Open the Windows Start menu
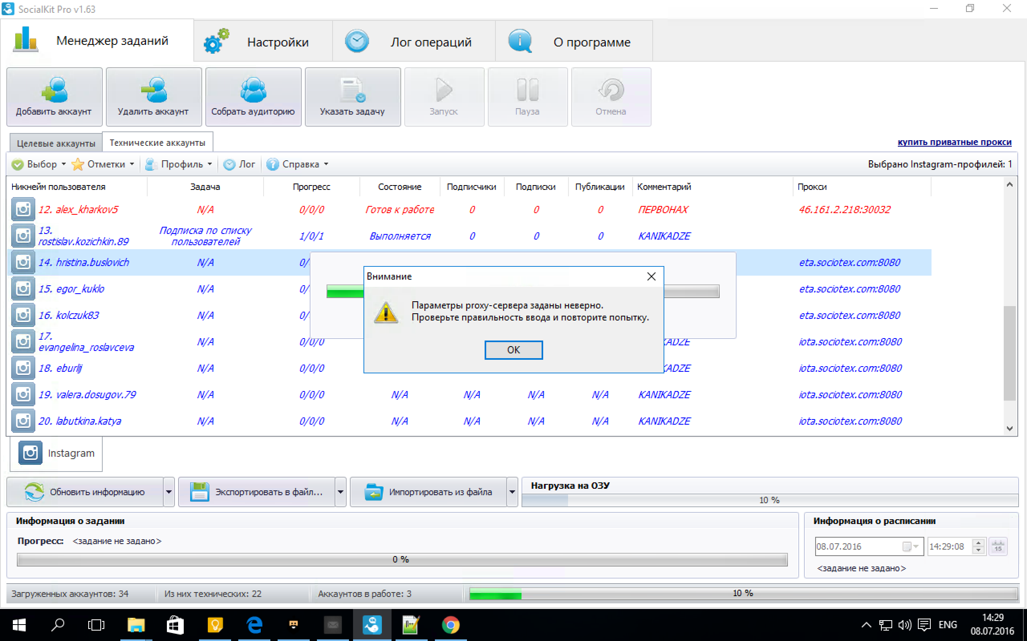 click(19, 625)
